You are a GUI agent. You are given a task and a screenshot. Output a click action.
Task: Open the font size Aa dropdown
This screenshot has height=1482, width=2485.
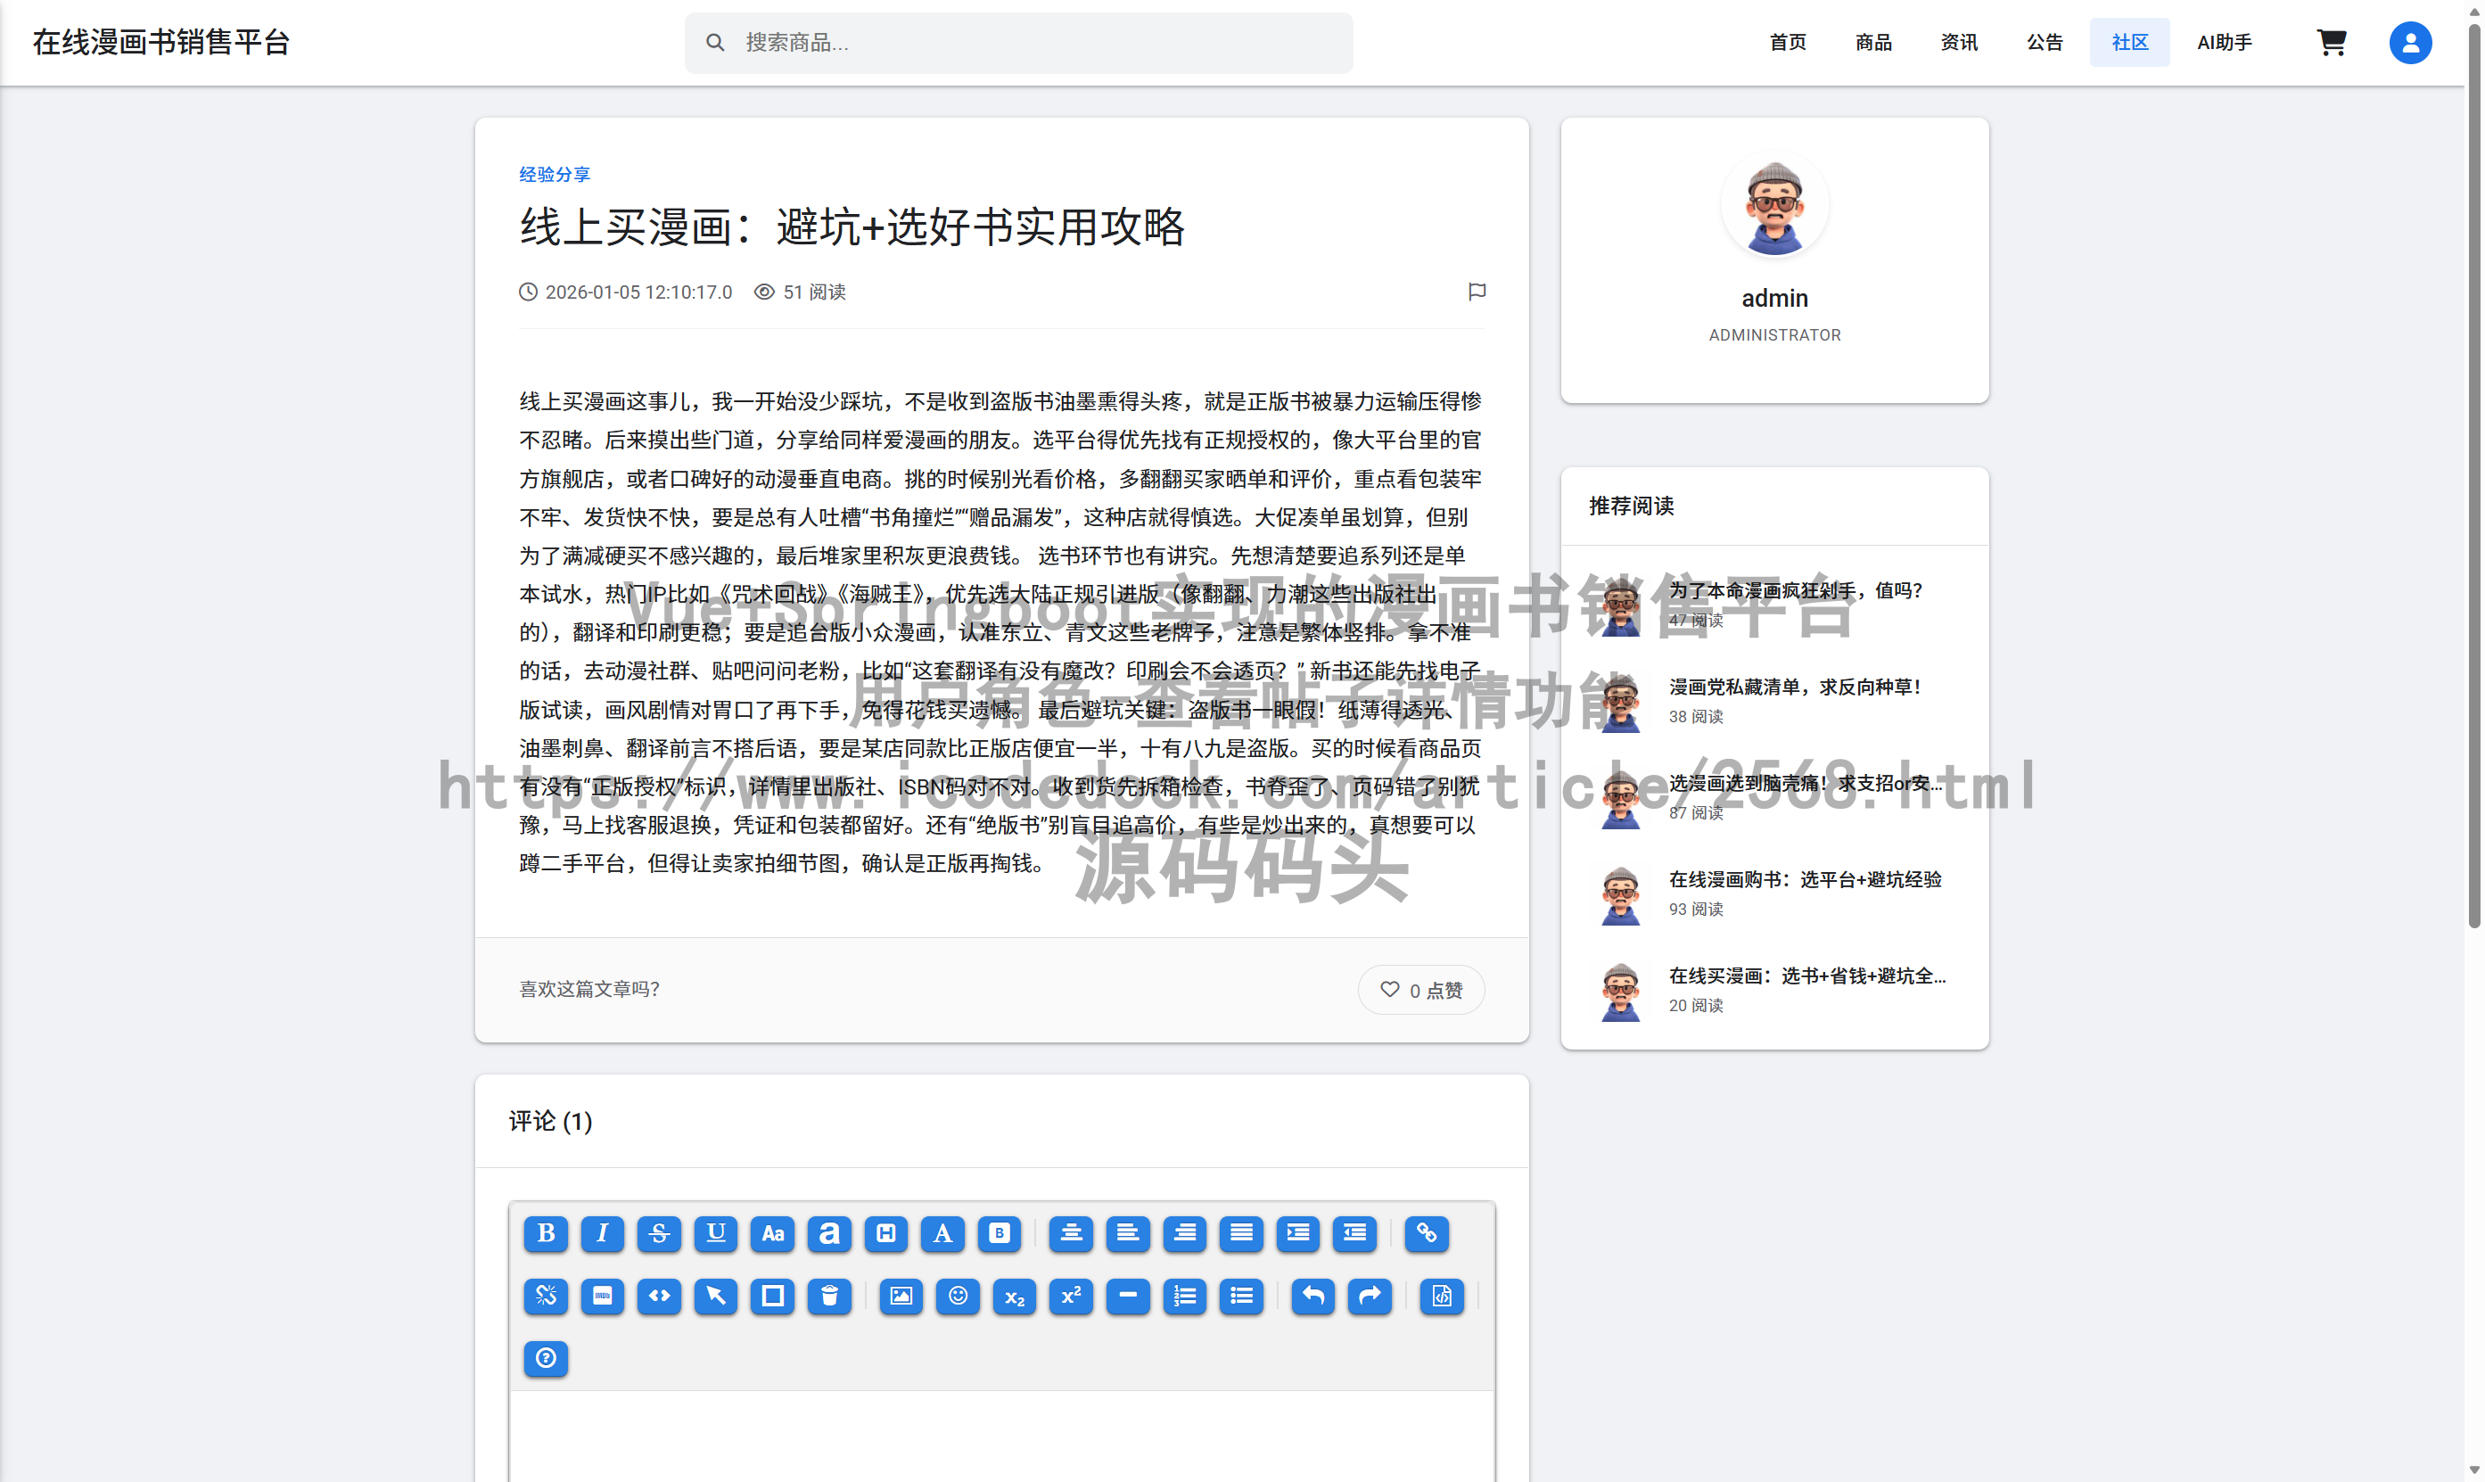click(x=773, y=1233)
